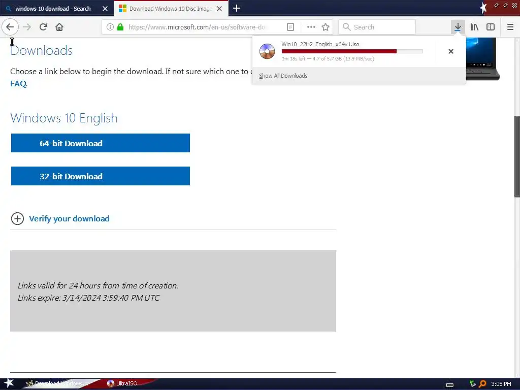Click the microsoft.com URL address field
Viewport: 520px width, 390px height.
click(x=197, y=27)
